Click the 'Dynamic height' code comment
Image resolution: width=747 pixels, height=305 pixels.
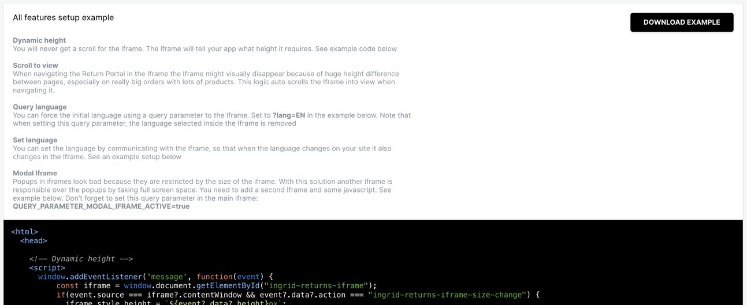pyautogui.click(x=81, y=259)
